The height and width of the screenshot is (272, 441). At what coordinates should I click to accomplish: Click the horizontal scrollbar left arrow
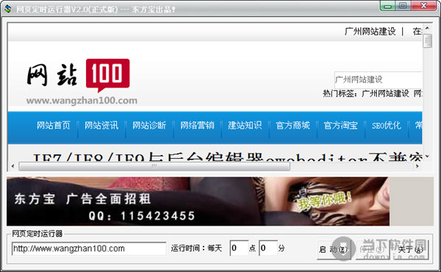tap(12, 166)
